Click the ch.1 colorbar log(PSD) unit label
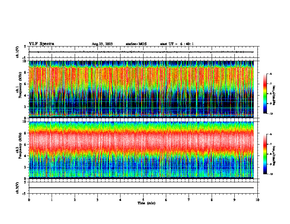Screen dimensions: 290x224 coord(274,96)
